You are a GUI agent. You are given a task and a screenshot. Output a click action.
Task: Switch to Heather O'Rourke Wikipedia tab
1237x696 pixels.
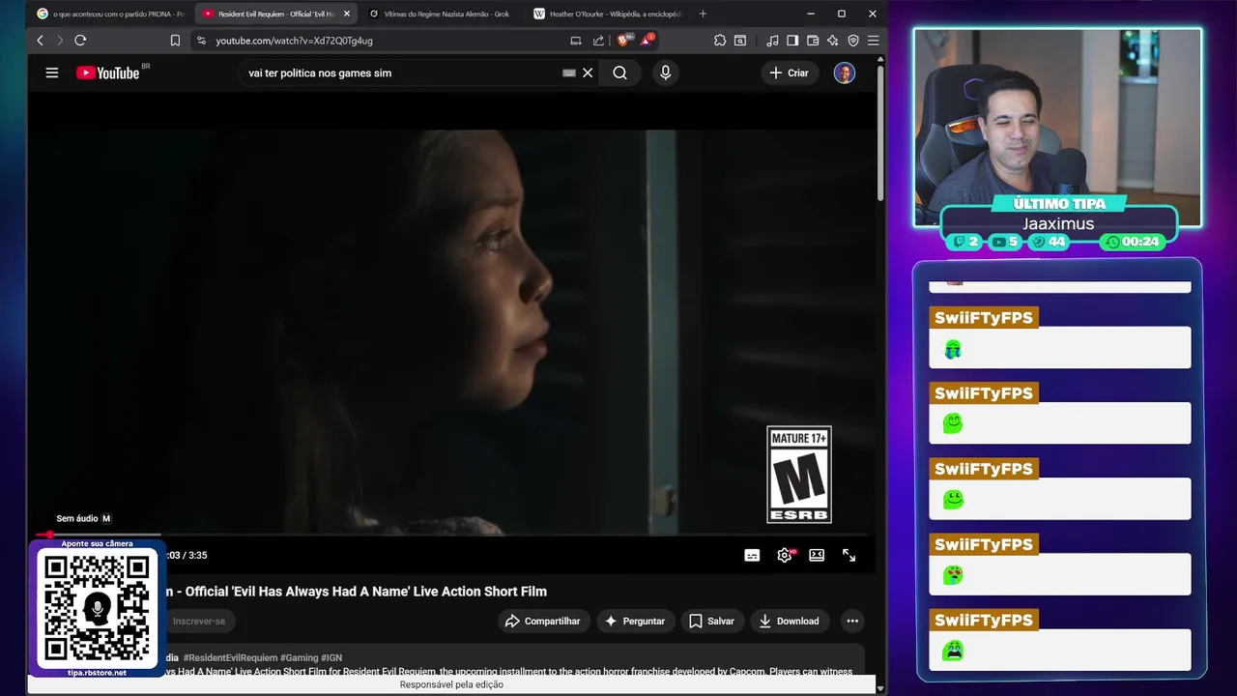[x=609, y=14]
